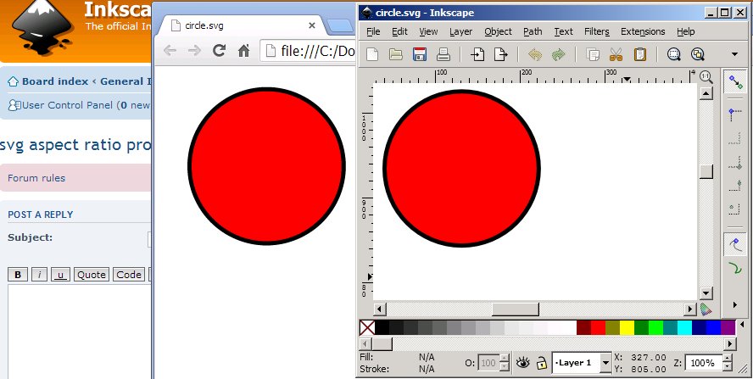Zoom to fit selection in window
This screenshot has width=753, height=379.
674,54
